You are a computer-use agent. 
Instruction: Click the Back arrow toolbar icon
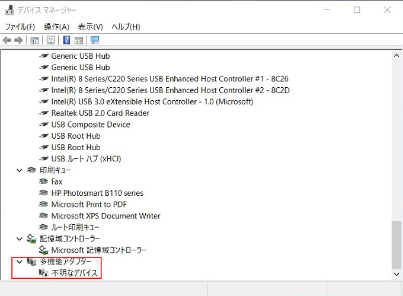(x=7, y=40)
